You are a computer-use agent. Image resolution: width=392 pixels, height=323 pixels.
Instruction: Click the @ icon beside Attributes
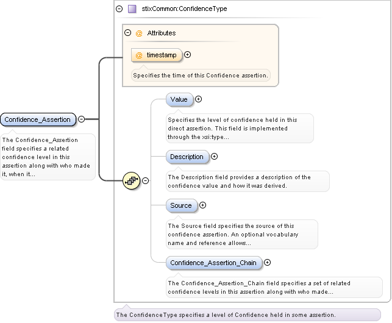pyautogui.click(x=139, y=33)
